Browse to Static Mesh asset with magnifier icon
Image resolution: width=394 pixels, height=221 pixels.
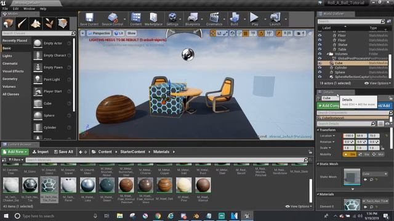[x=371, y=180]
